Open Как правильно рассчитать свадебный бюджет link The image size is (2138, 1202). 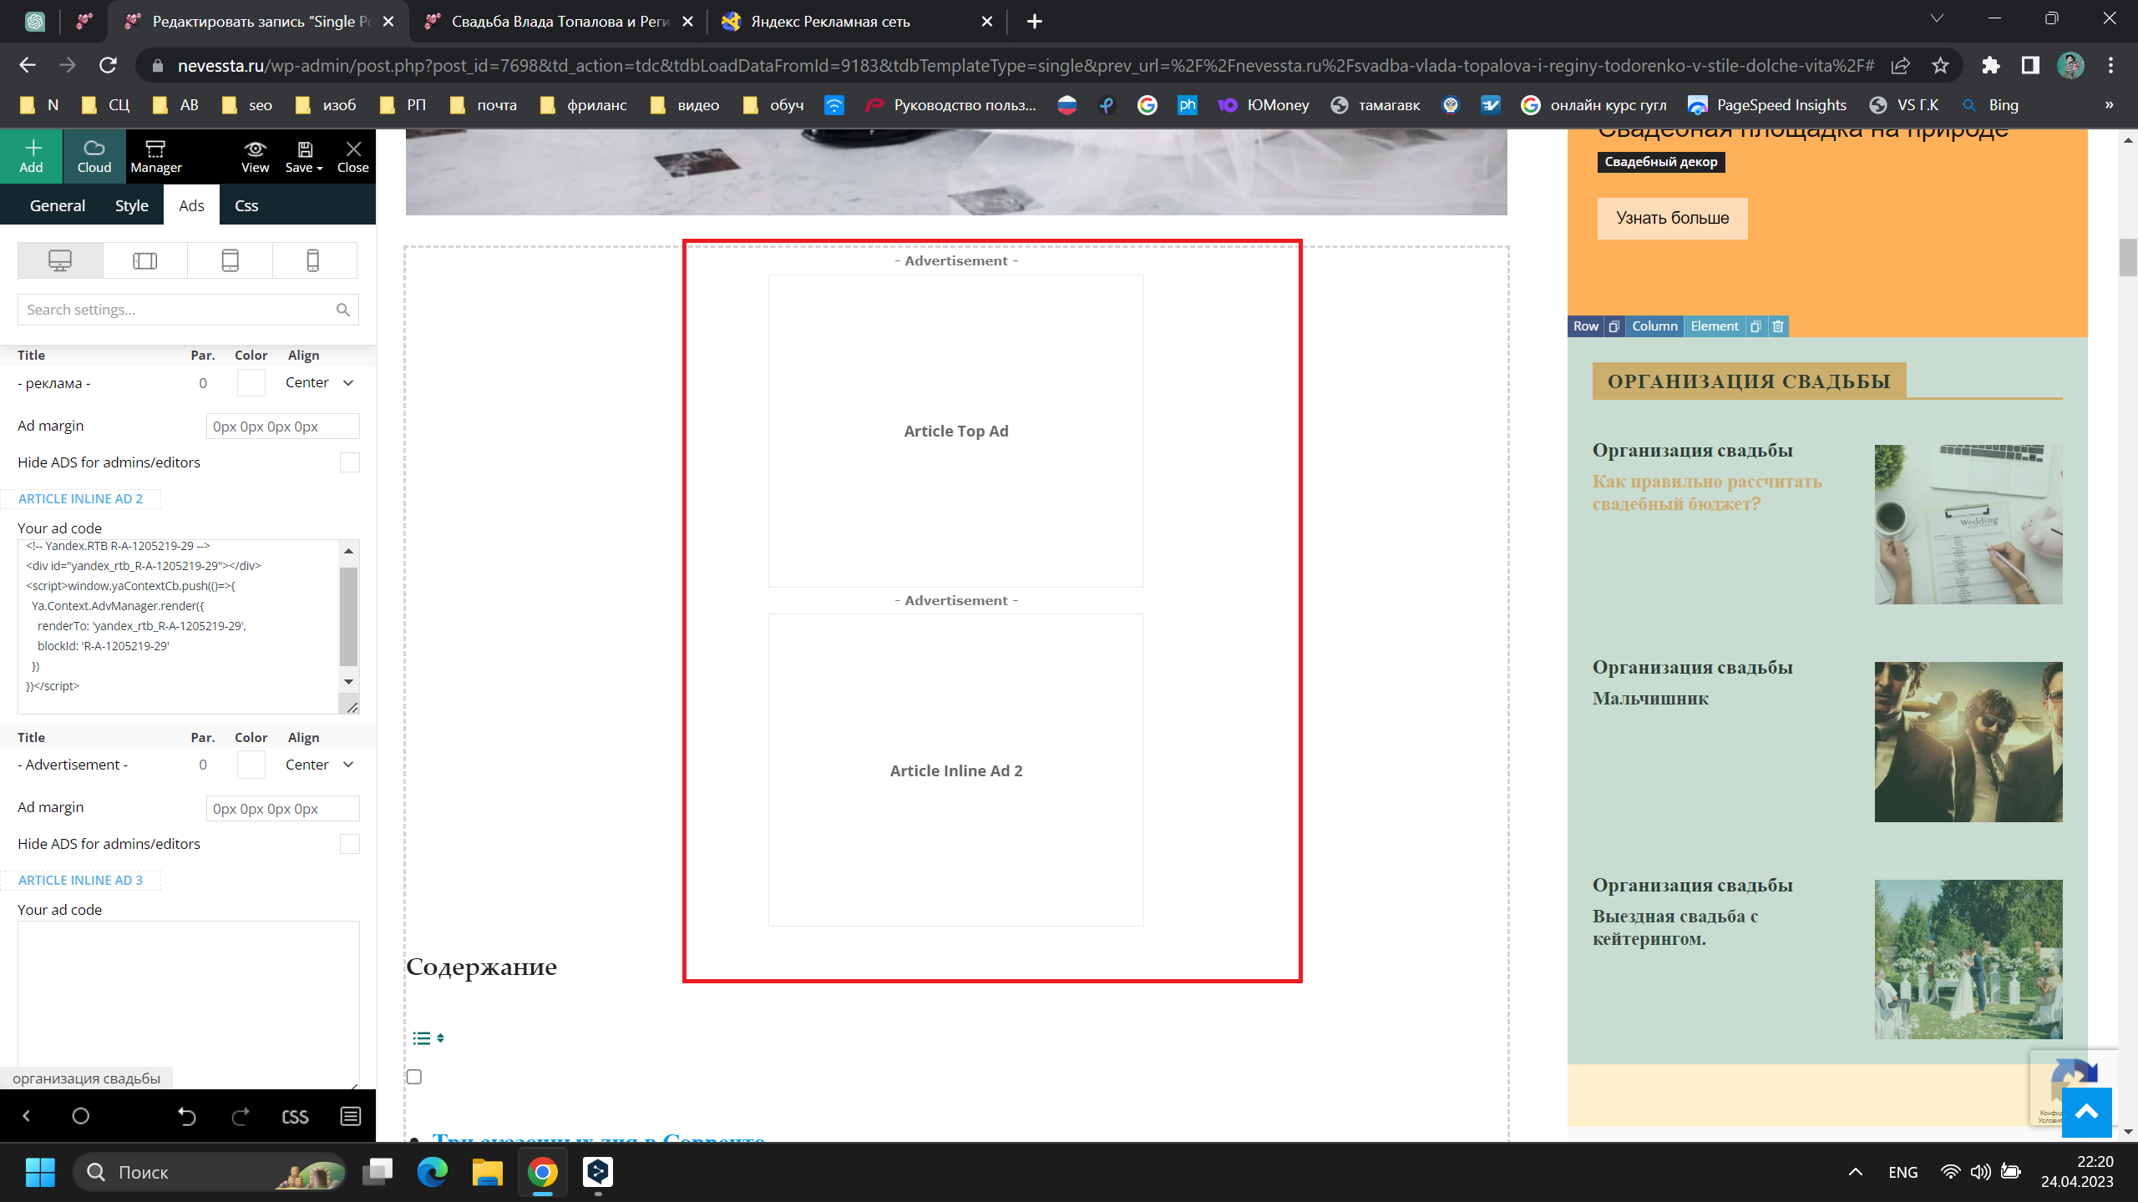click(1707, 492)
